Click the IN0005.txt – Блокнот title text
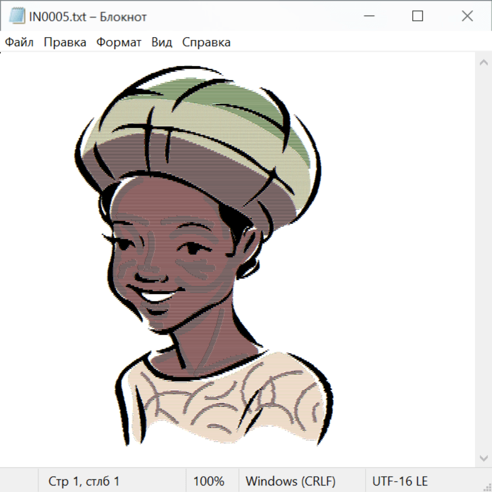 coord(87,16)
